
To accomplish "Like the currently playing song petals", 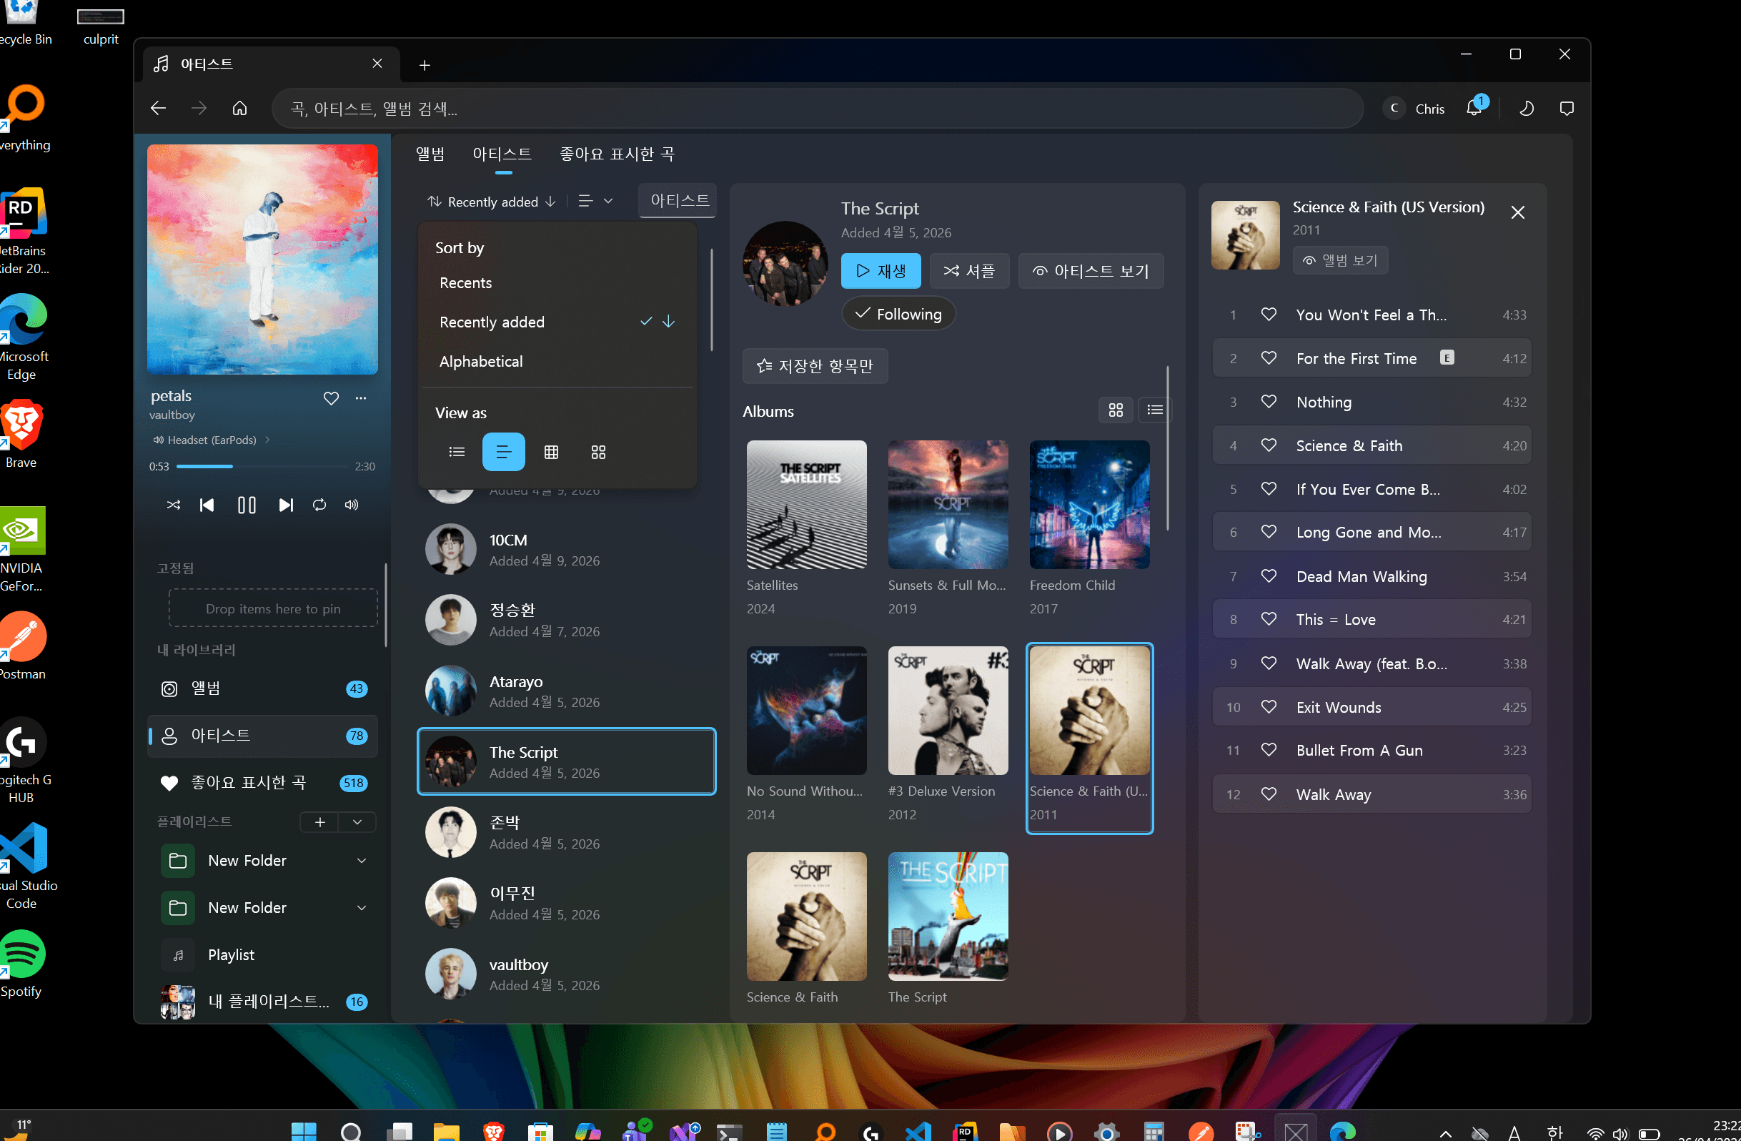I will click(332, 397).
